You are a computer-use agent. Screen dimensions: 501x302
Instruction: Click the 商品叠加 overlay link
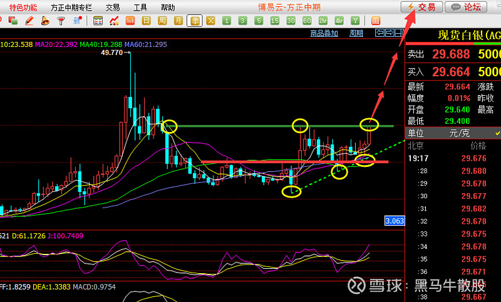pyautogui.click(x=324, y=33)
